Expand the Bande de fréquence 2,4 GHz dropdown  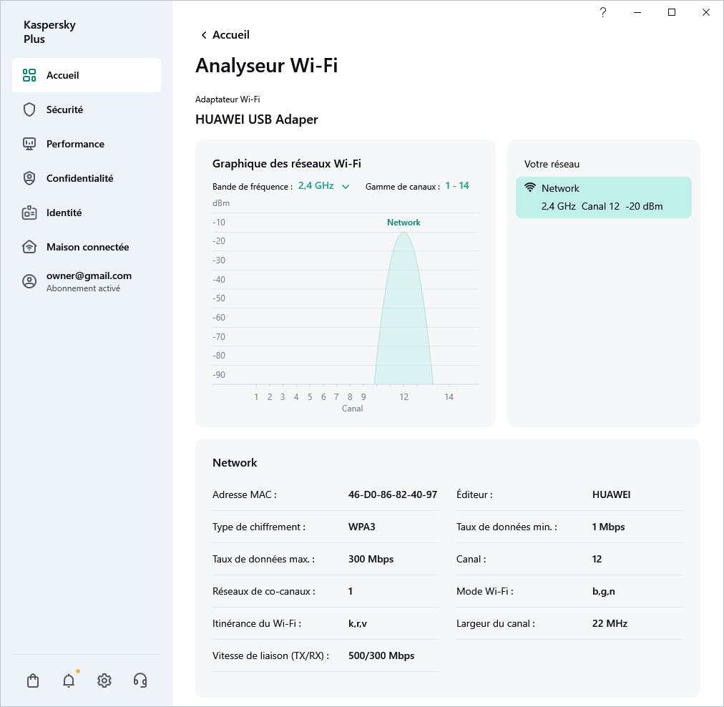pos(316,186)
